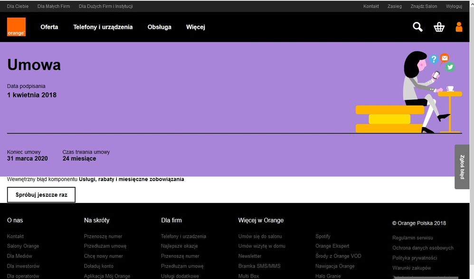
Task: Expand the Obsługa navigation menu
Action: [x=159, y=27]
